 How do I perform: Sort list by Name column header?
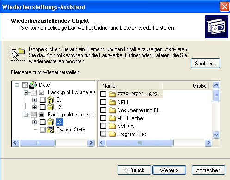click(131, 86)
